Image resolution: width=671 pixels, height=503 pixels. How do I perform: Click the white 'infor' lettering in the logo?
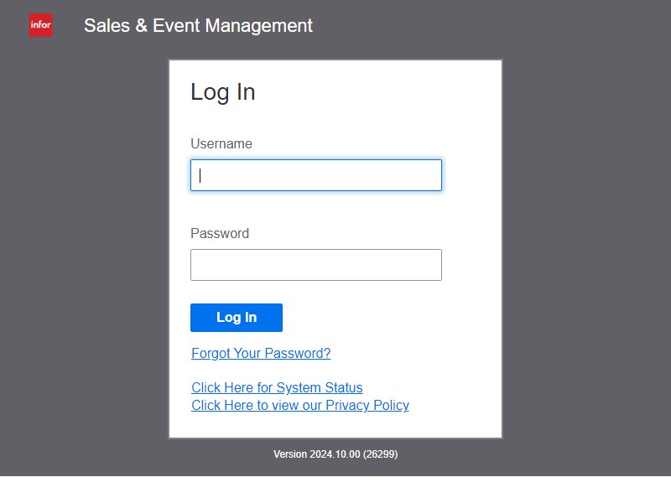[x=40, y=25]
